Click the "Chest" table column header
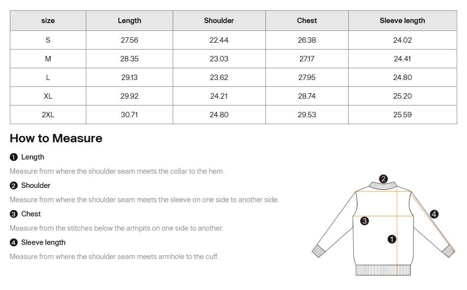 307,21
